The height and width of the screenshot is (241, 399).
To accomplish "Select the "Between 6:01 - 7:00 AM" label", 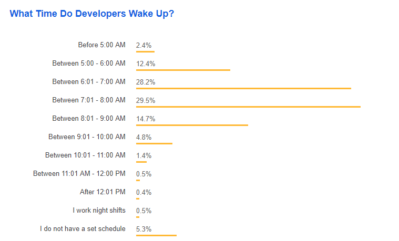I will (89, 82).
